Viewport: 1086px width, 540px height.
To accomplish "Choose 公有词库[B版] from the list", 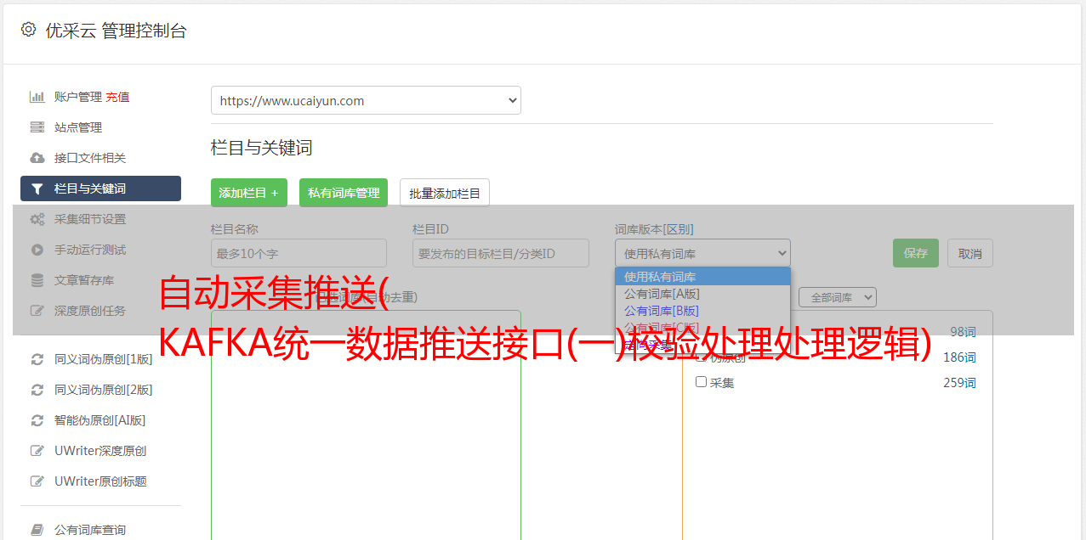I will coord(702,310).
